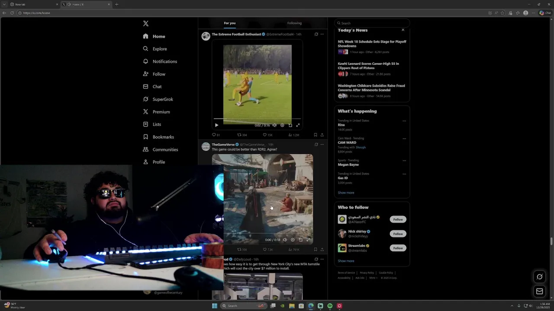Image resolution: width=554 pixels, height=311 pixels.
Task: Click the X search field
Action: pos(372,23)
